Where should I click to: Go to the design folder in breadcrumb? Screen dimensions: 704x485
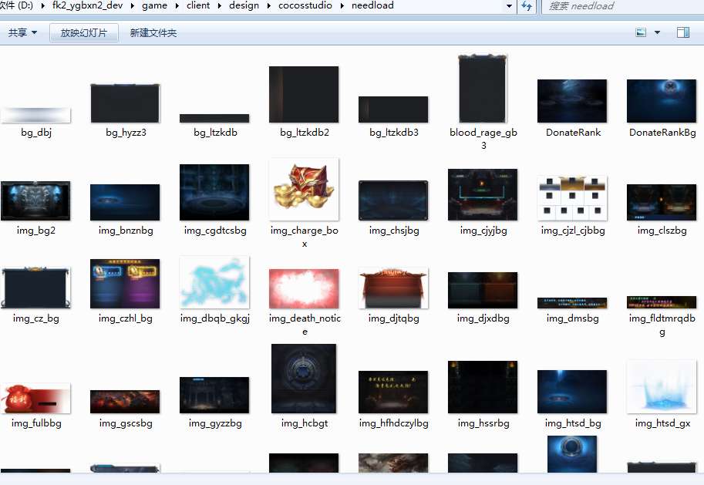click(244, 5)
